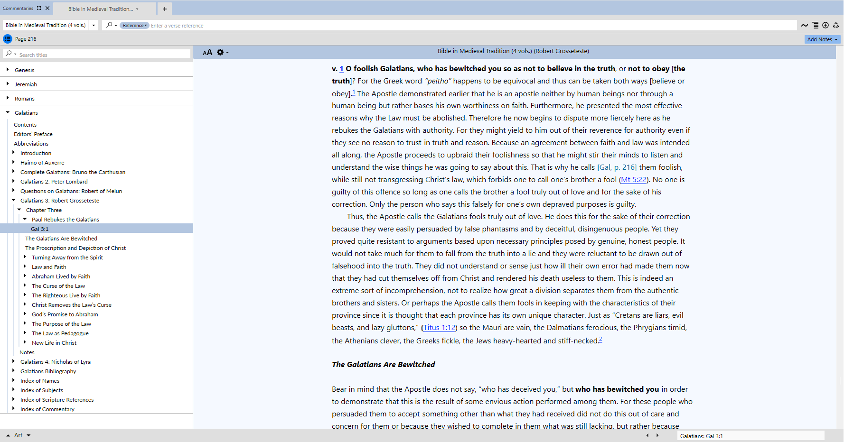Maximize the Commentaries panel
Screen dimensions: 844x442
(x=39, y=8)
